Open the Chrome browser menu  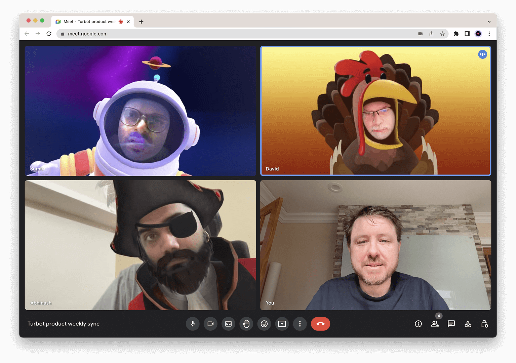[489, 34]
